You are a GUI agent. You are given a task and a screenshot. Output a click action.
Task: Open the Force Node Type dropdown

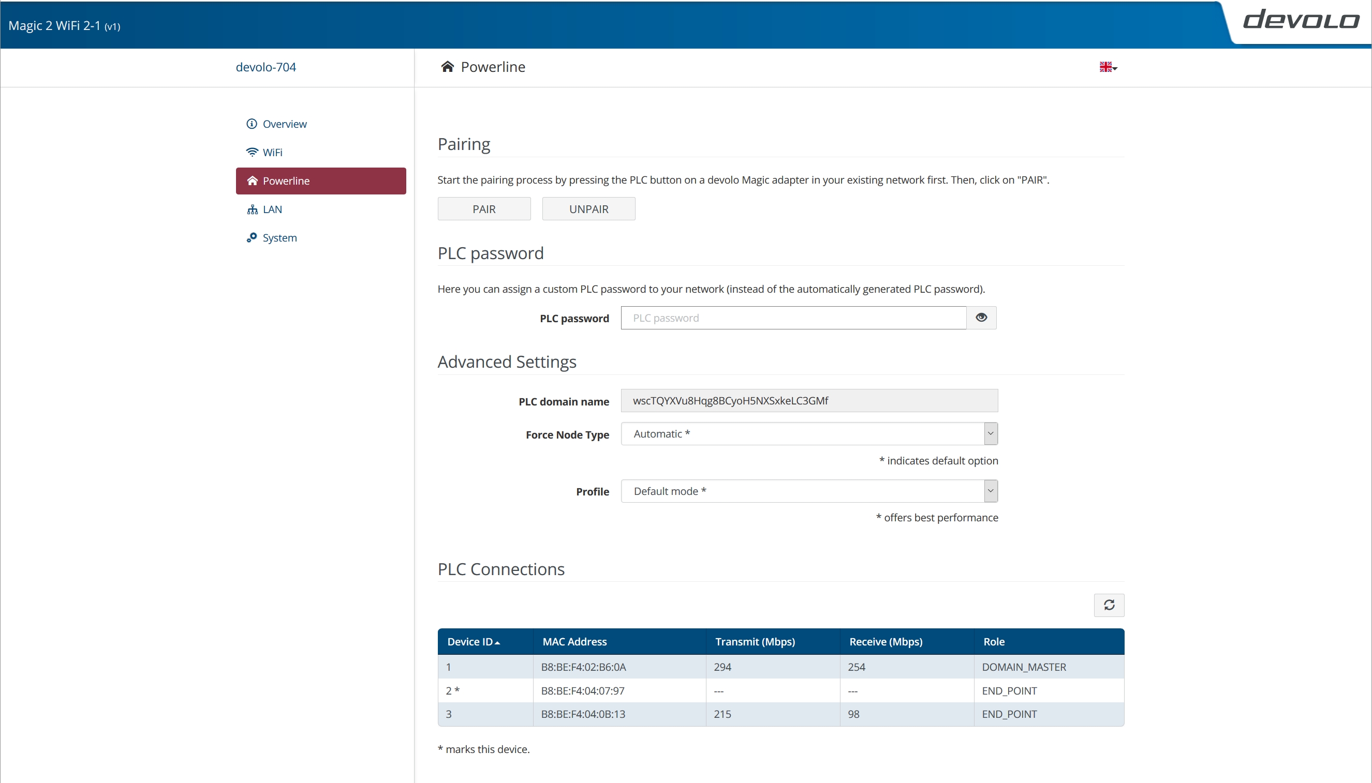tap(809, 433)
